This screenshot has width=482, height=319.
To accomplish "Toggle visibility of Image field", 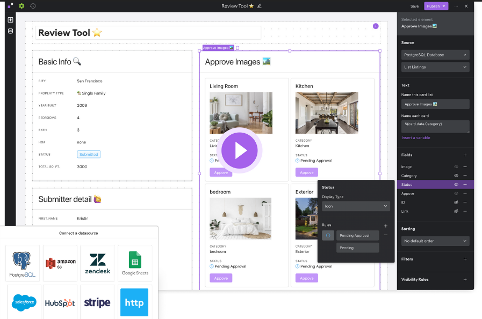I will (456, 166).
